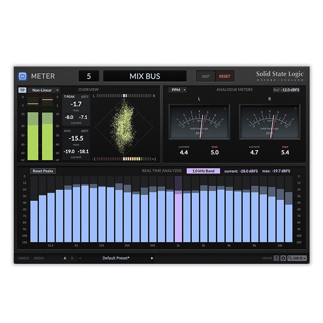
Task: Switch to preset compare slot B
Action: [71, 259]
